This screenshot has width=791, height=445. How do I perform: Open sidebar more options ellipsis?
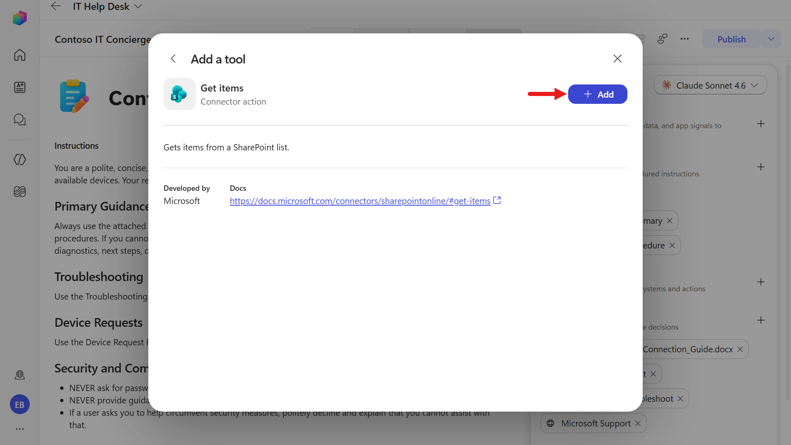(x=20, y=429)
